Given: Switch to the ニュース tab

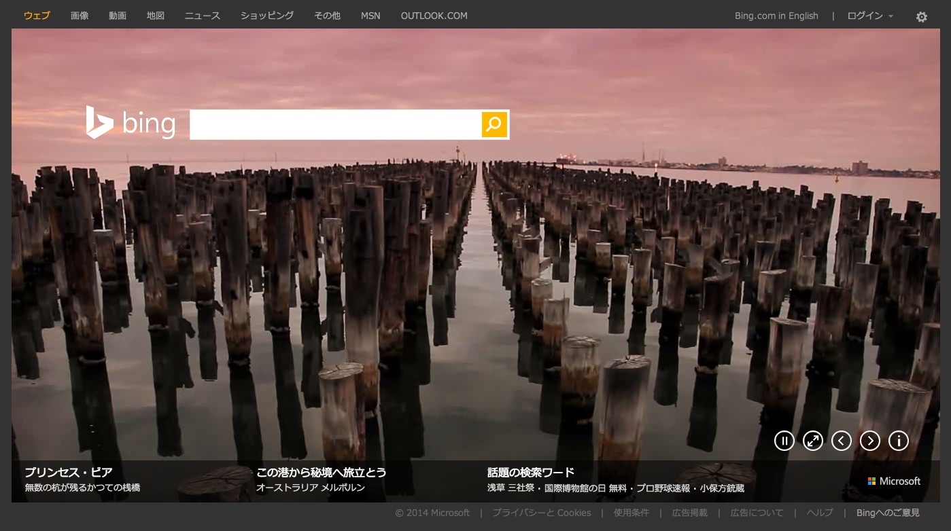Looking at the screenshot, I should pyautogui.click(x=203, y=16).
